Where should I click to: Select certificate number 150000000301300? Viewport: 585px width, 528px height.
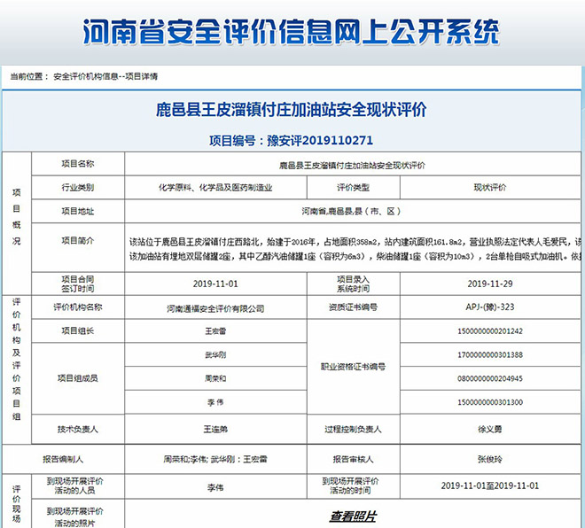(490, 402)
